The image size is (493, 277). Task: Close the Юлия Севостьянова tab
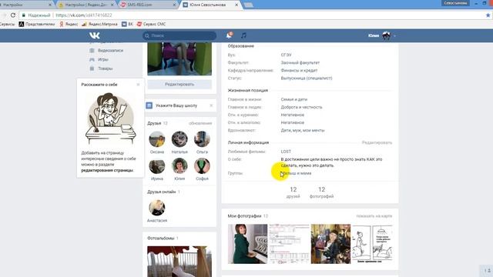coord(236,5)
